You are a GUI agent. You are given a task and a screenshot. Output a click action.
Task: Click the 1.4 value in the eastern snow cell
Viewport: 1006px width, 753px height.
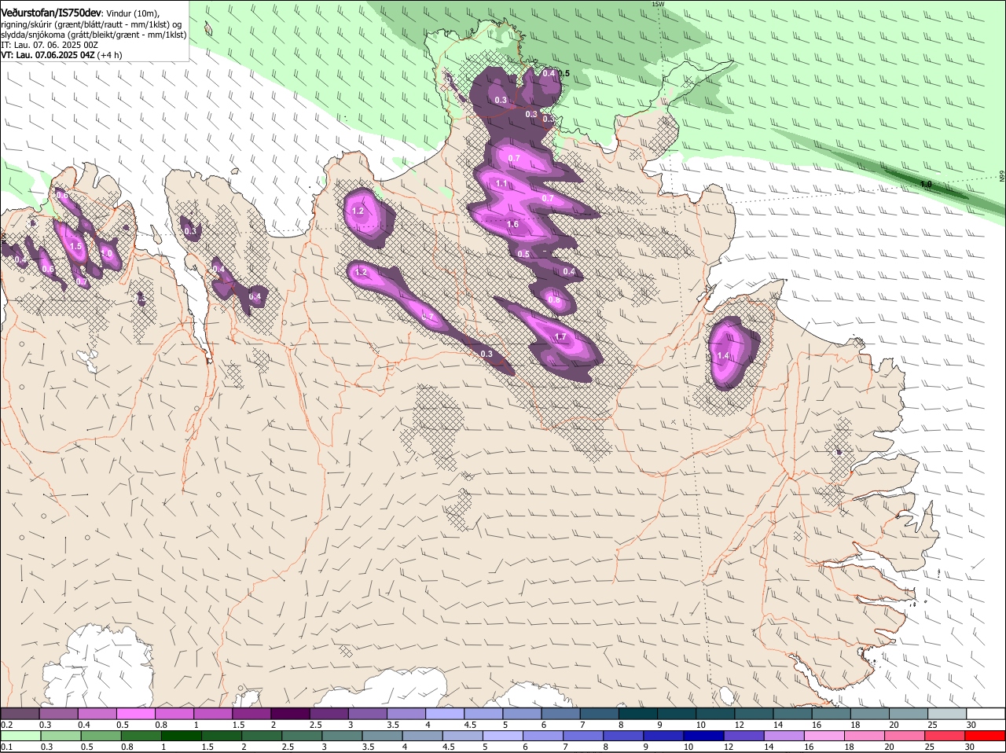click(x=723, y=356)
